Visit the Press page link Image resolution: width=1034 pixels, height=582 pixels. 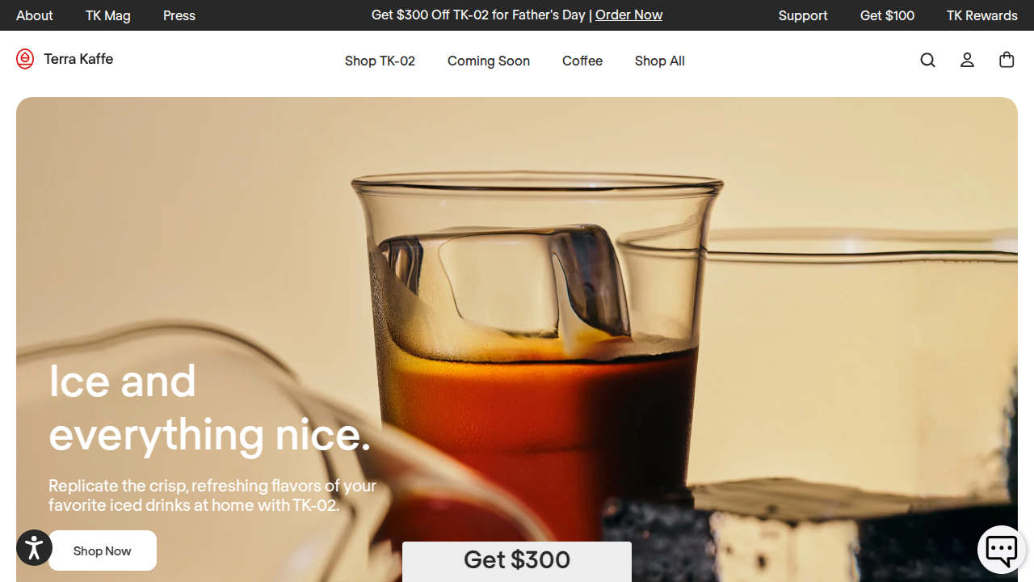pyautogui.click(x=179, y=15)
